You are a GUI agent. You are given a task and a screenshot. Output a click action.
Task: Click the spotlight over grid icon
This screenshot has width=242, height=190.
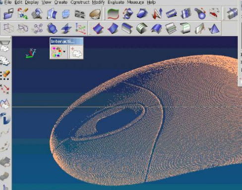(37, 13)
